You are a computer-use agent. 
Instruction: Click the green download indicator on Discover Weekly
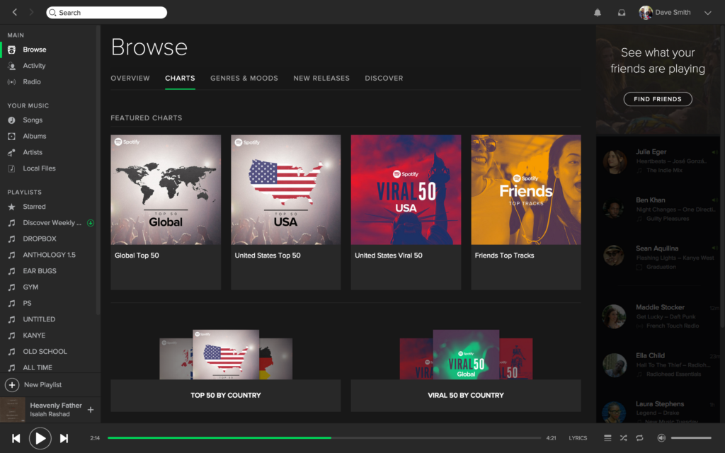(x=91, y=223)
